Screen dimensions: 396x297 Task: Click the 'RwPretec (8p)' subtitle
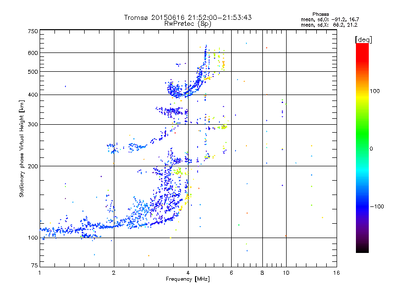[x=188, y=24]
